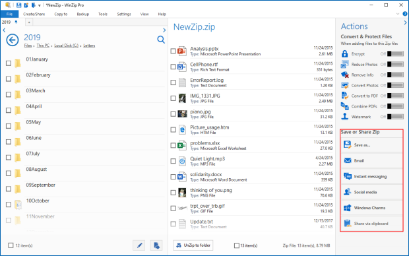Select the 09September checkbox
Image resolution: width=409 pixels, height=256 pixels.
[9, 189]
